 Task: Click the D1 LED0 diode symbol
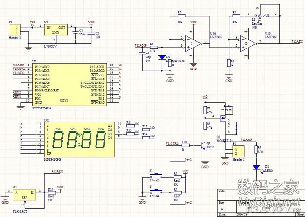point(257,168)
